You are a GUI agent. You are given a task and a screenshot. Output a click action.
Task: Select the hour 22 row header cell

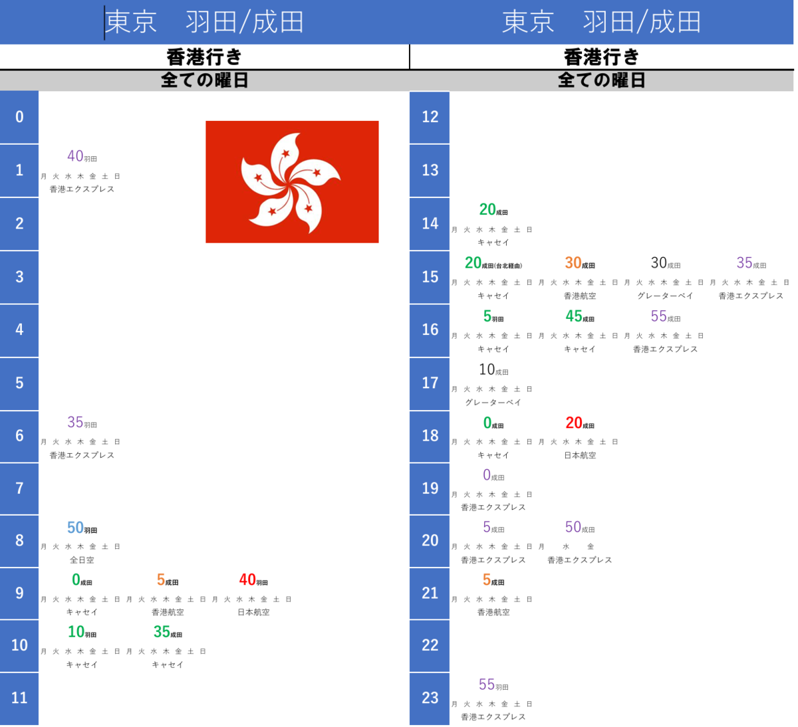(430, 645)
